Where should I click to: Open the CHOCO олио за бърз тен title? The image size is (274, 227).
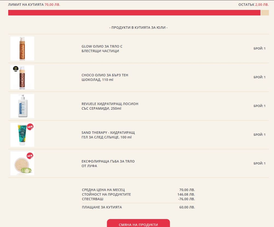[x=105, y=77]
